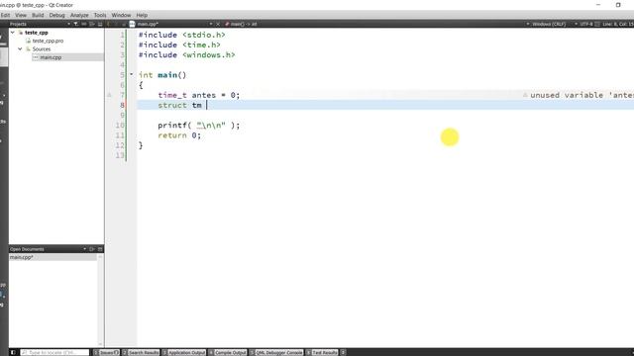Open the main() symbol selector
The width and height of the screenshot is (634, 356).
[x=243, y=24]
